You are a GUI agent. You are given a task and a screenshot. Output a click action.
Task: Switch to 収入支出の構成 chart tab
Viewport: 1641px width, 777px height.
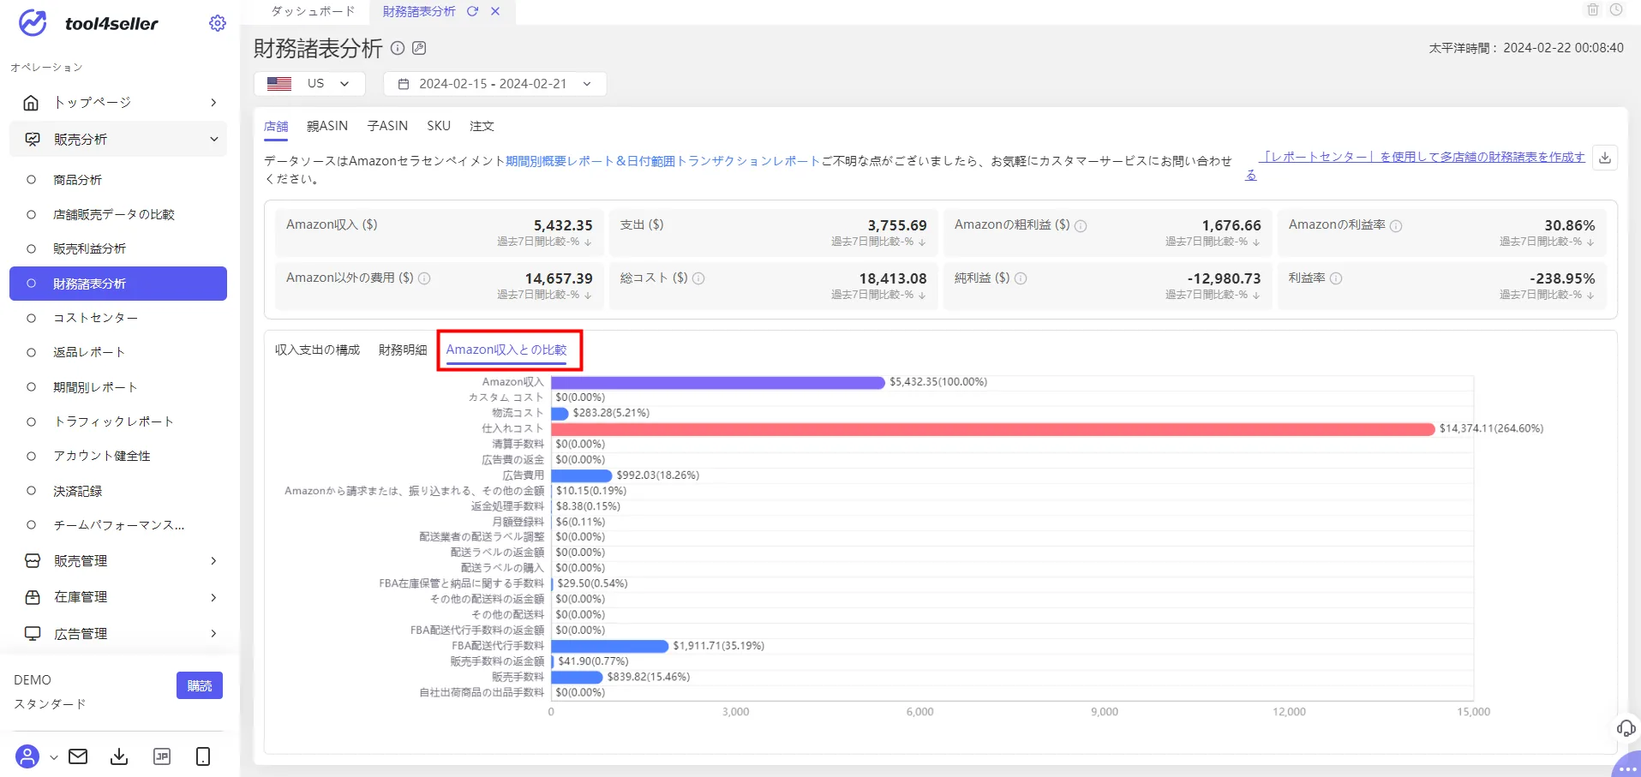tap(317, 350)
